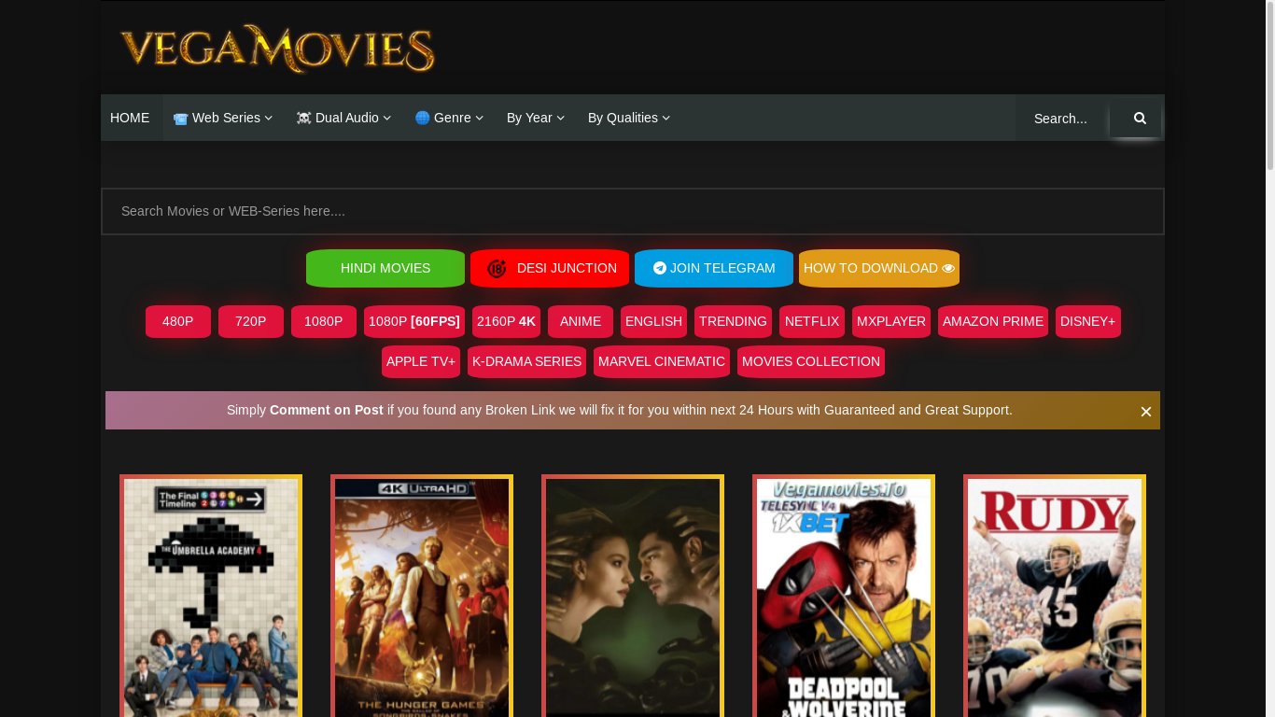Open The Hunger Games 4K poster

click(422, 597)
